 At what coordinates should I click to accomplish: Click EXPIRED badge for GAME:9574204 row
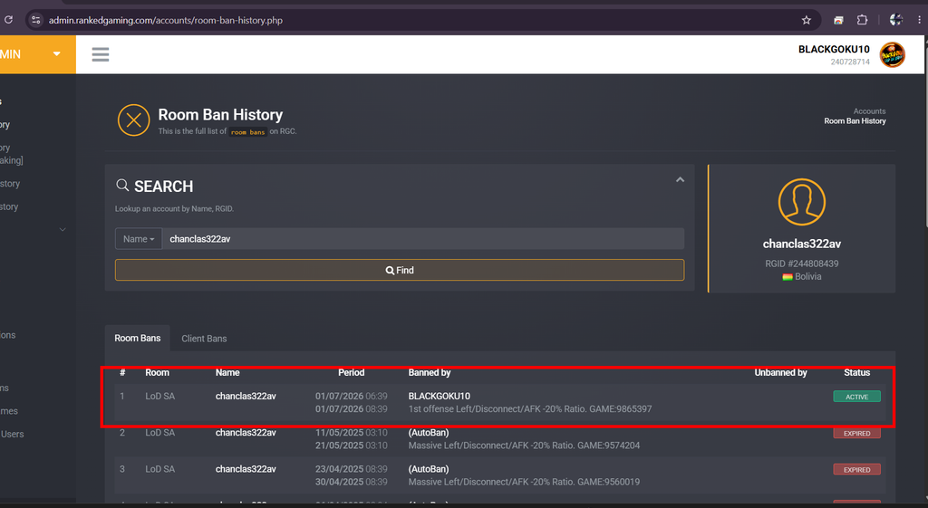click(x=856, y=434)
